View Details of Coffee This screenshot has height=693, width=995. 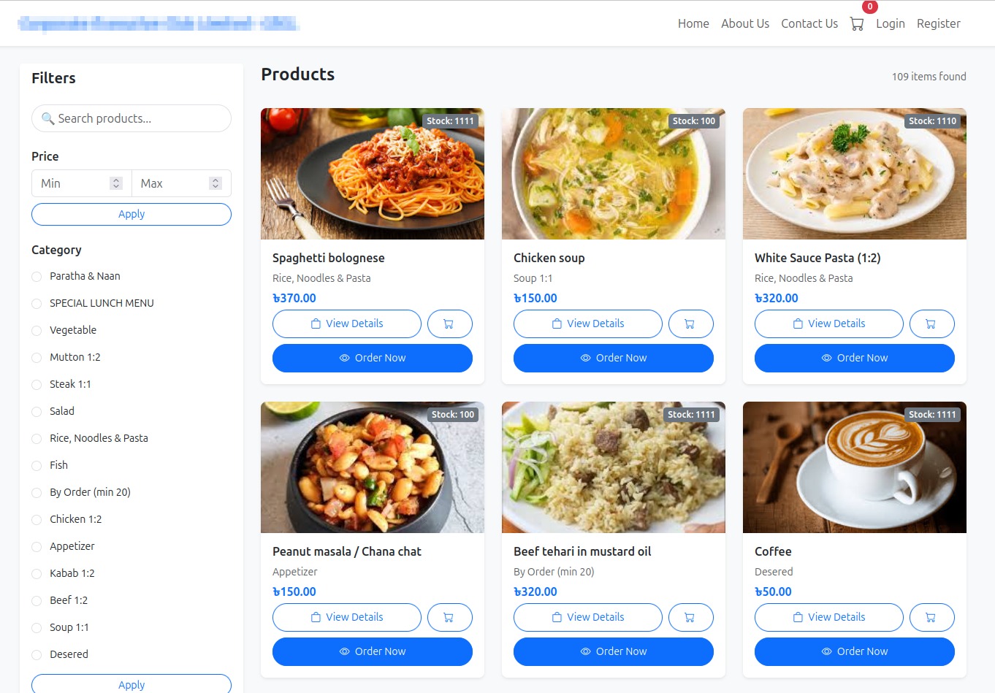pyautogui.click(x=828, y=617)
